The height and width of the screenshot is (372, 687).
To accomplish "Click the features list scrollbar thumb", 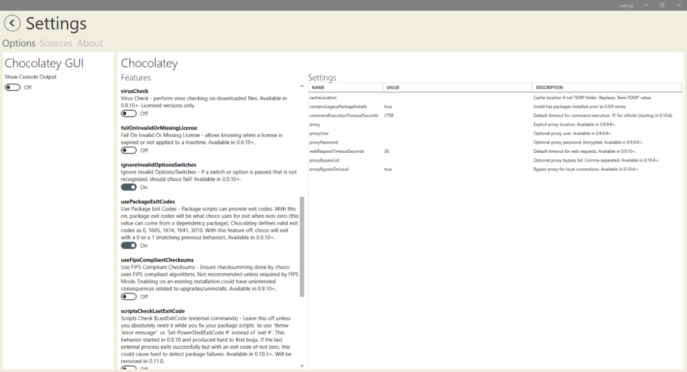I will [x=301, y=247].
